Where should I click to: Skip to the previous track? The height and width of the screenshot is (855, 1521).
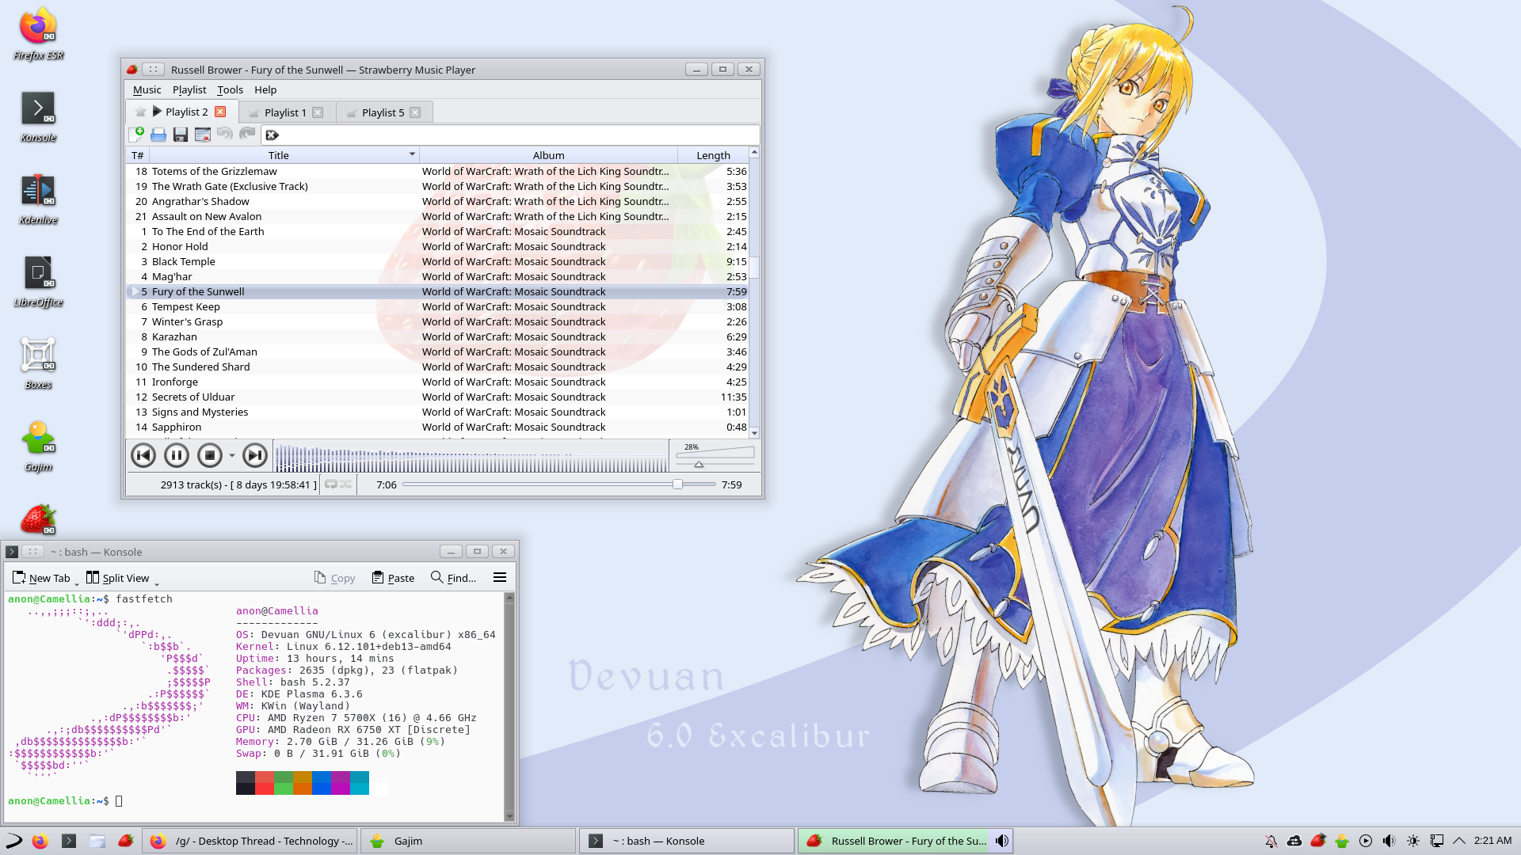(143, 455)
